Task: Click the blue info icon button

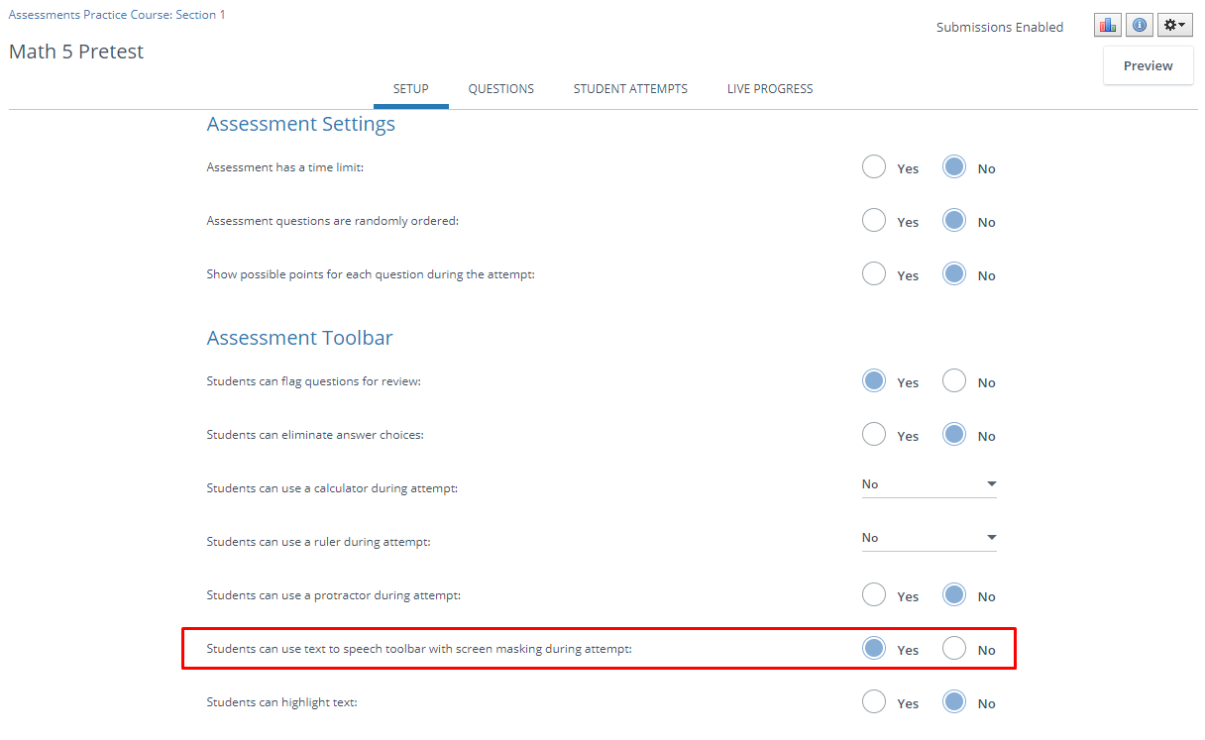Action: [1140, 25]
